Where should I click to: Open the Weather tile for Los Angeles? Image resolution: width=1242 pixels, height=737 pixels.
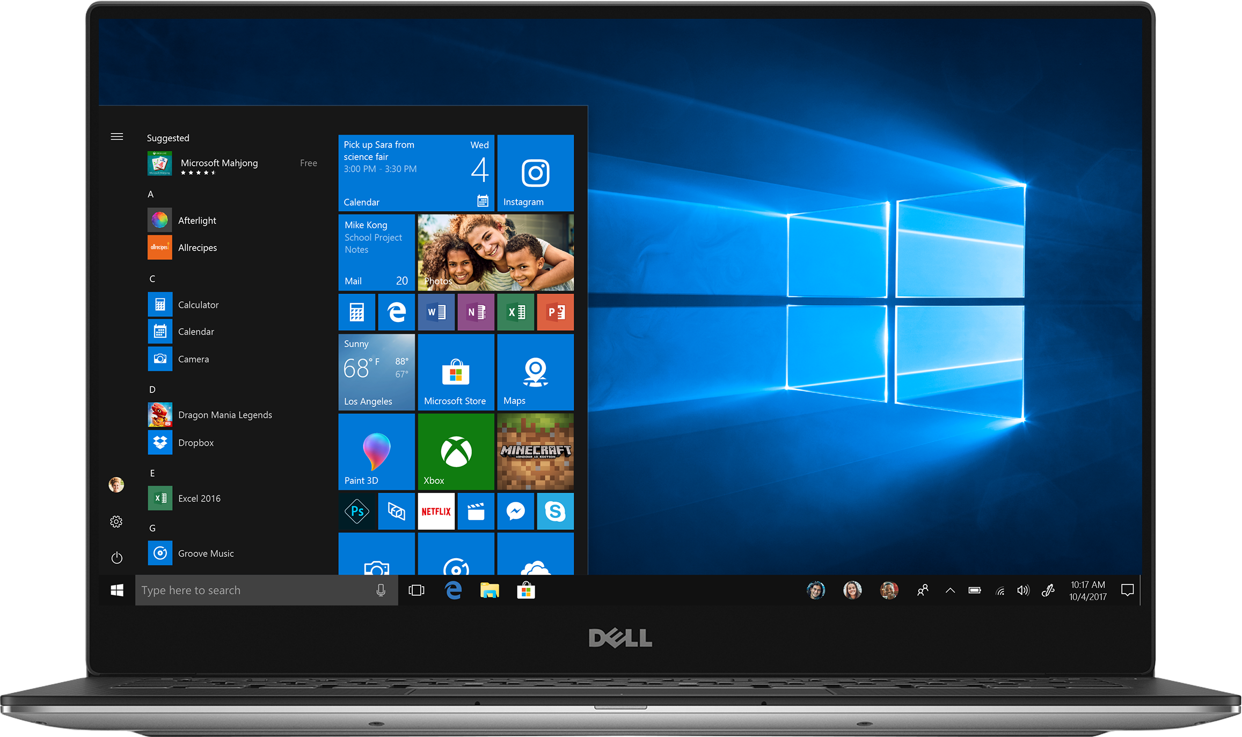(376, 372)
